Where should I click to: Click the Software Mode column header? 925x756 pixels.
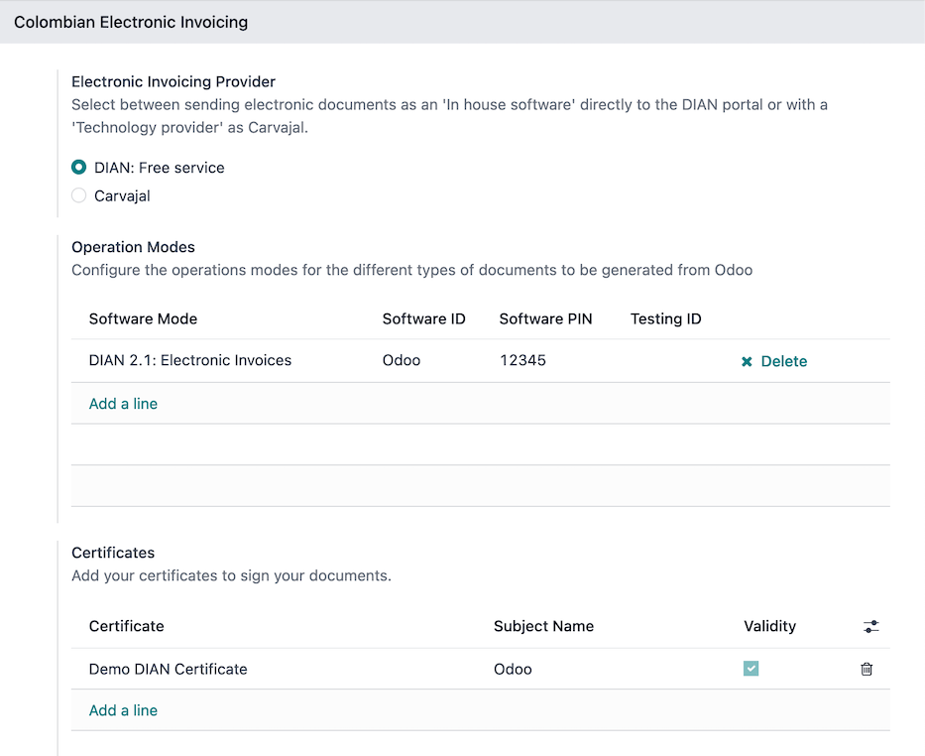click(x=143, y=318)
